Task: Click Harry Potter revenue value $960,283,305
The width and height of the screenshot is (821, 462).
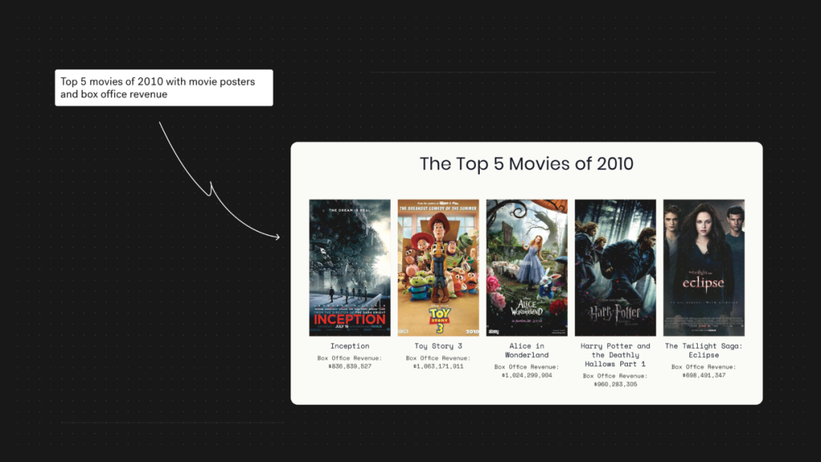Action: [x=615, y=384]
